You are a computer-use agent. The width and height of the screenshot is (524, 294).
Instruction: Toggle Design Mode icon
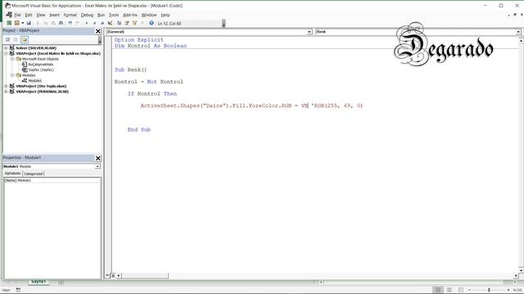point(110,23)
